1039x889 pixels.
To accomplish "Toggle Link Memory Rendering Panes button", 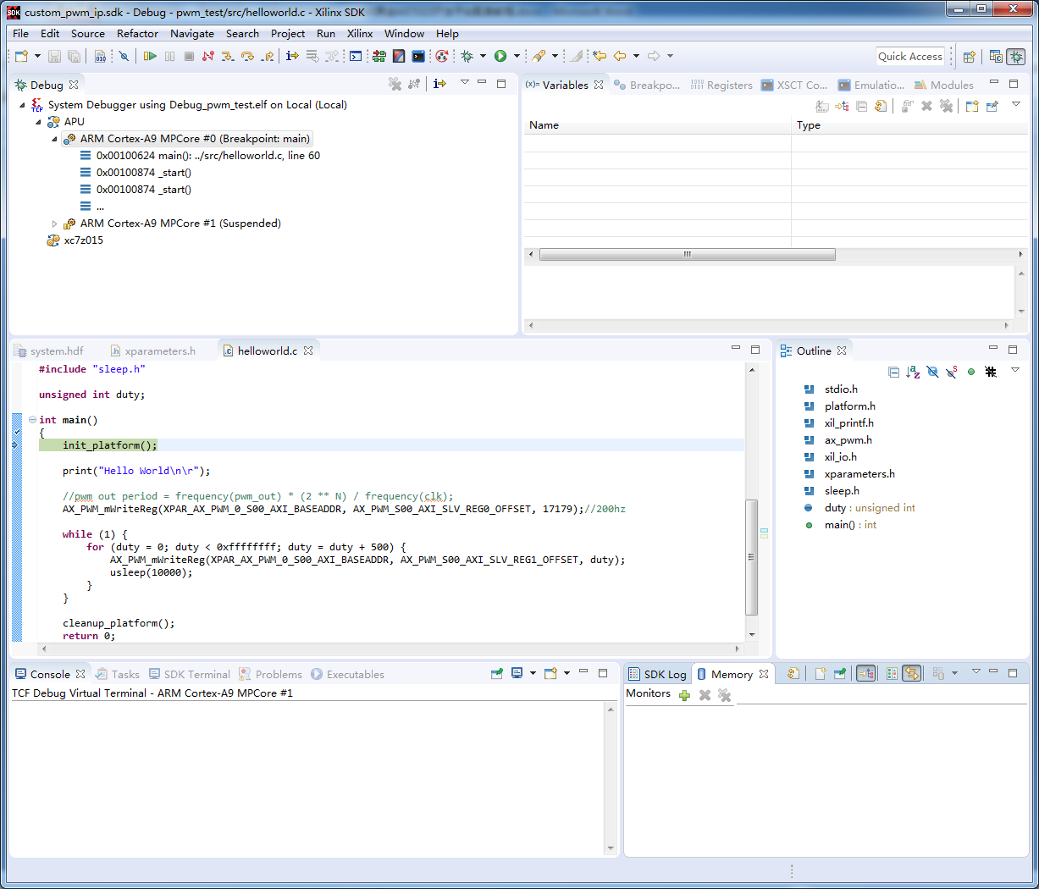I will (912, 673).
